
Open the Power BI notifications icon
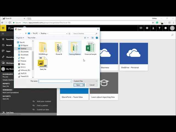click(141, 28)
